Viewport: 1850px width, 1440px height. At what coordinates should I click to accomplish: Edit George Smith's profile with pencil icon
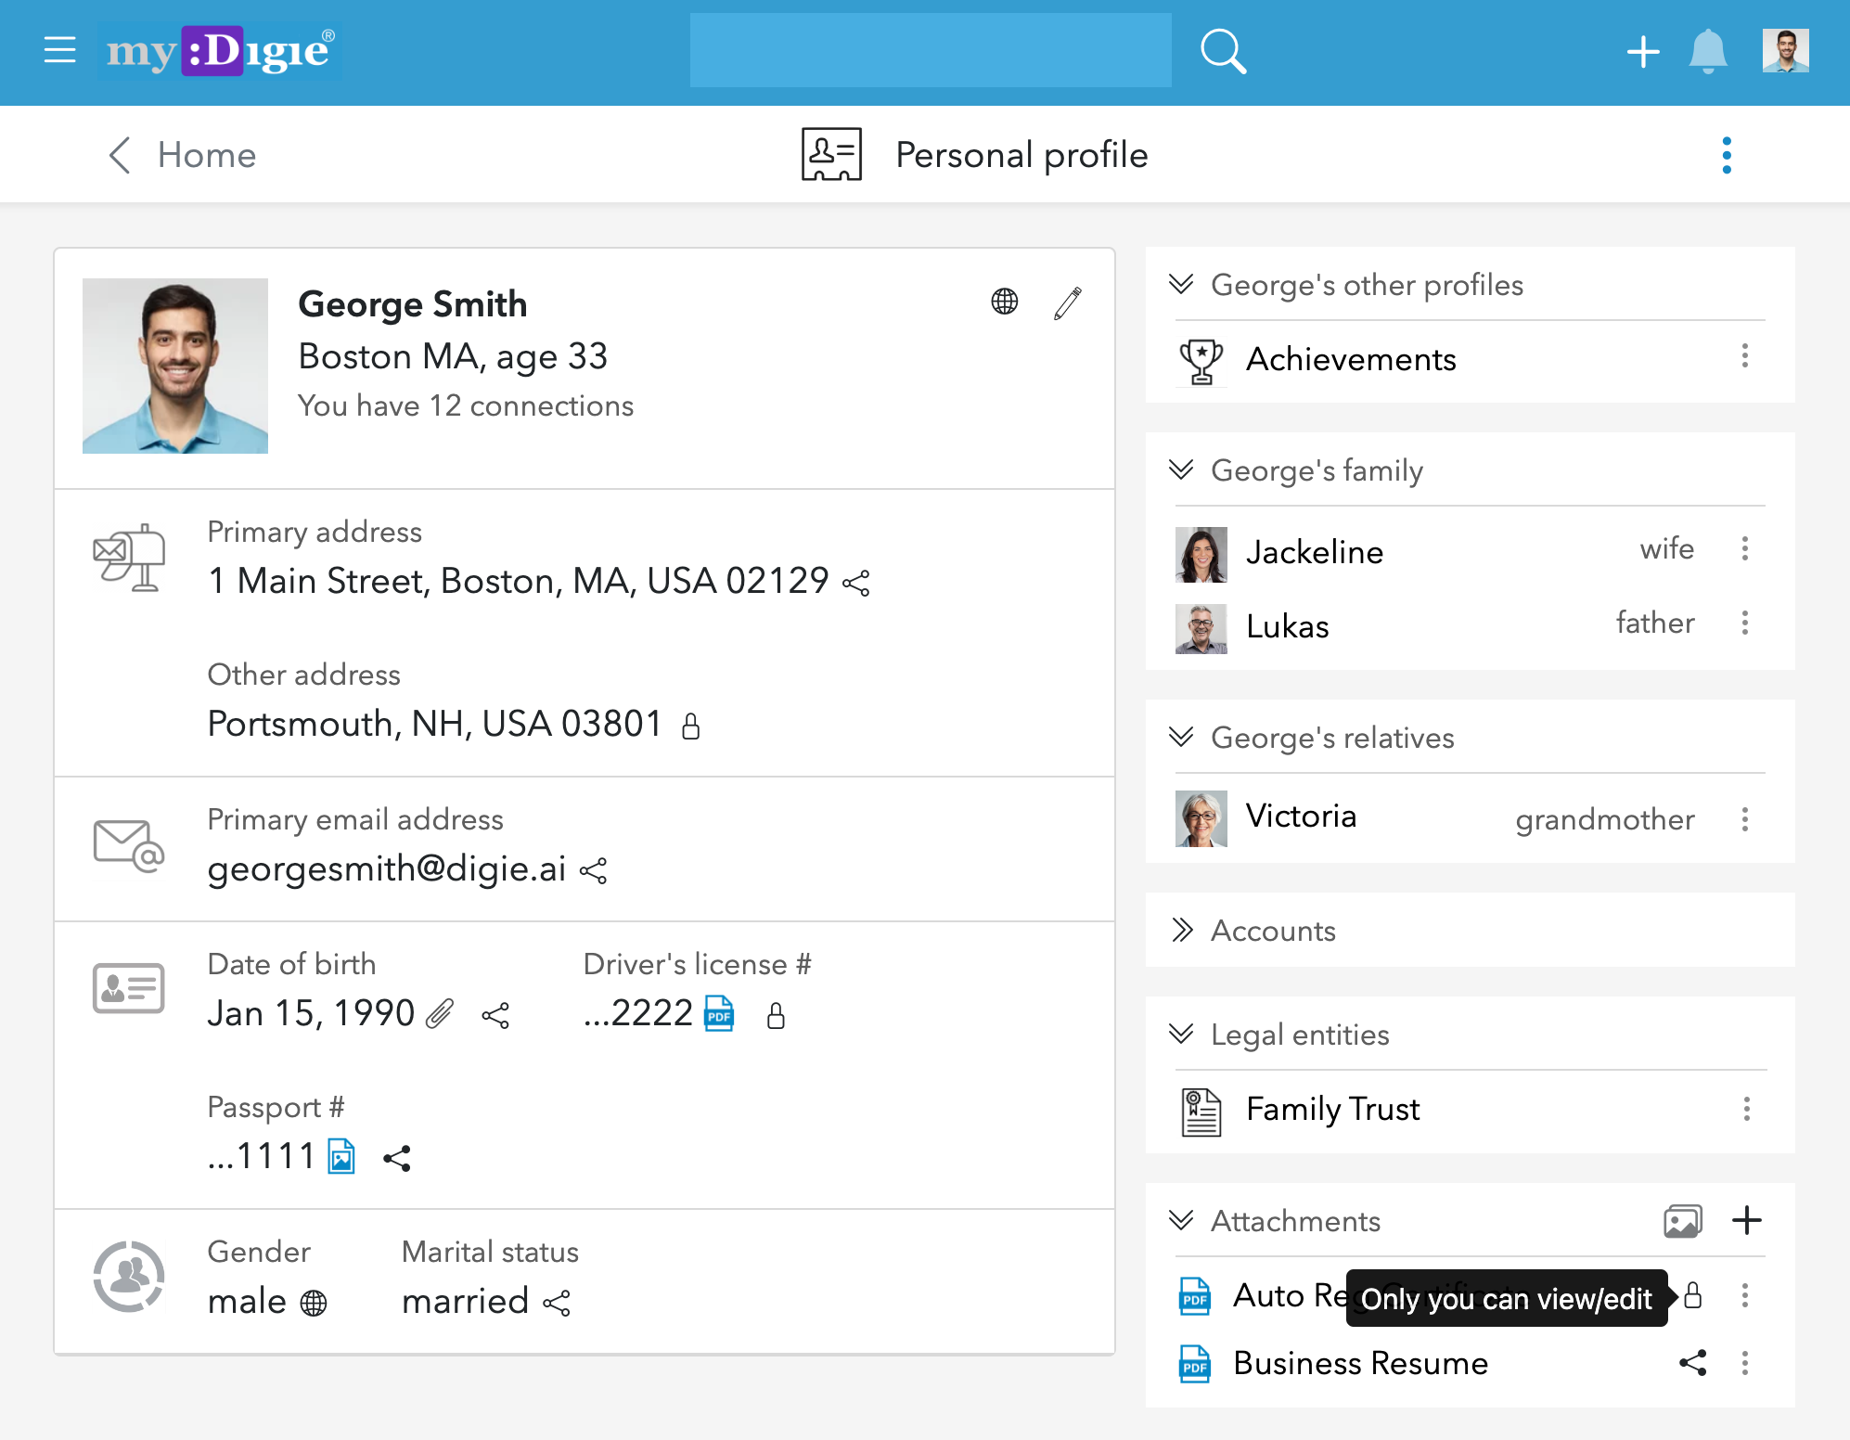1068,302
